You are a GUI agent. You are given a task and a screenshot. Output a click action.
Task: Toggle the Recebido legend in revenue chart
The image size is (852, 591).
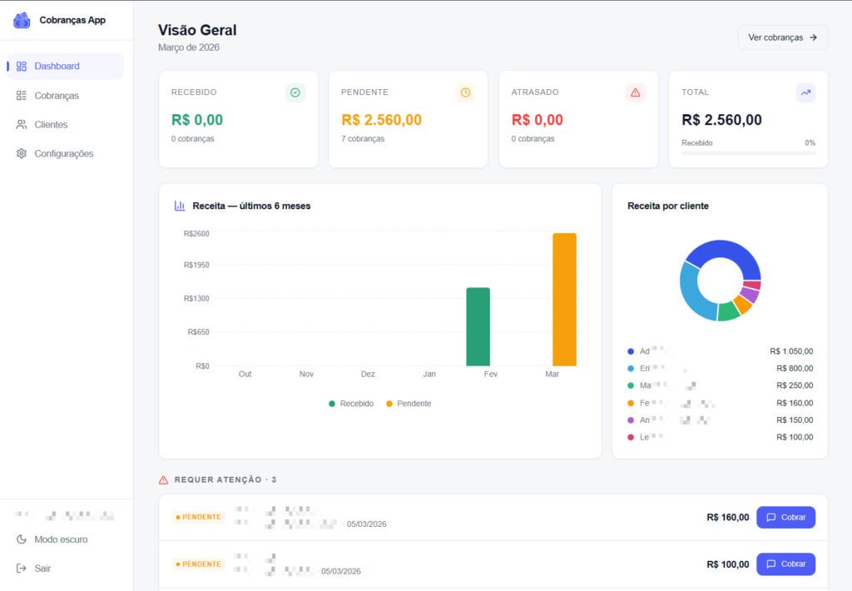350,404
